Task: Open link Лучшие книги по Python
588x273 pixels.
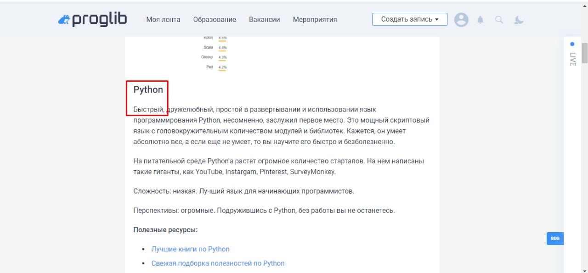Action: point(191,249)
